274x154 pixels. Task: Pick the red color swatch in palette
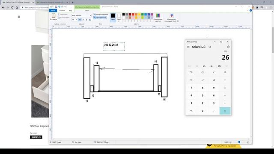(x=133, y=15)
